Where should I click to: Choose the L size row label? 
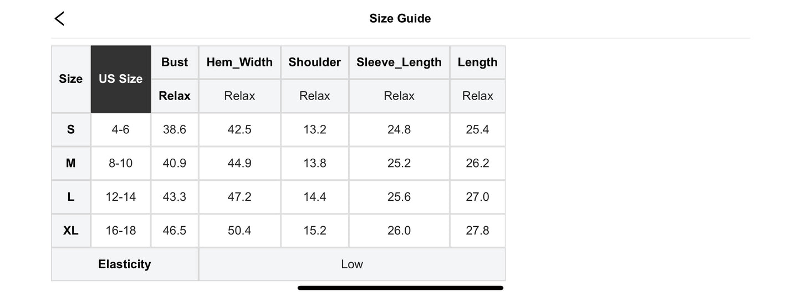click(x=71, y=197)
